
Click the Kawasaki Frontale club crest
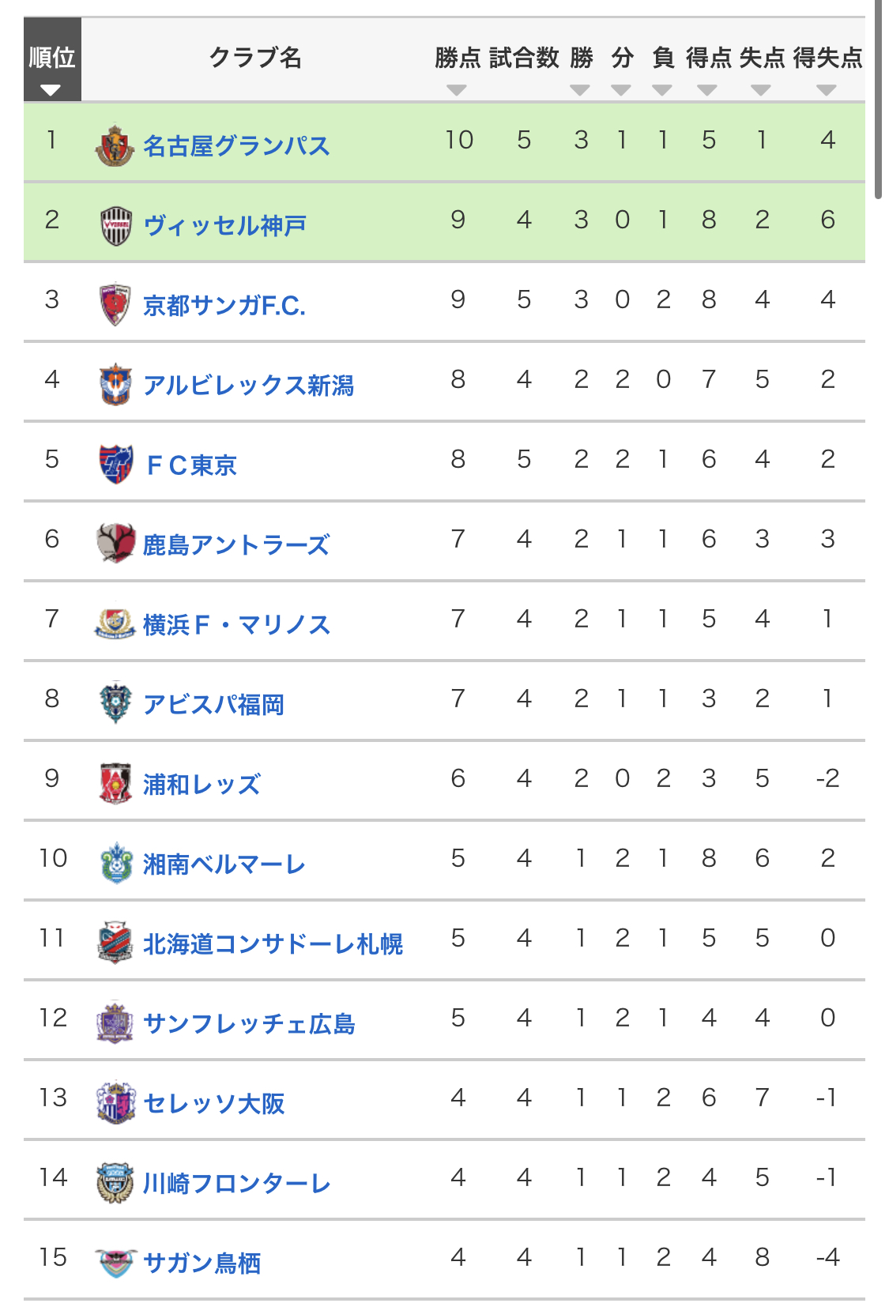point(115,1182)
